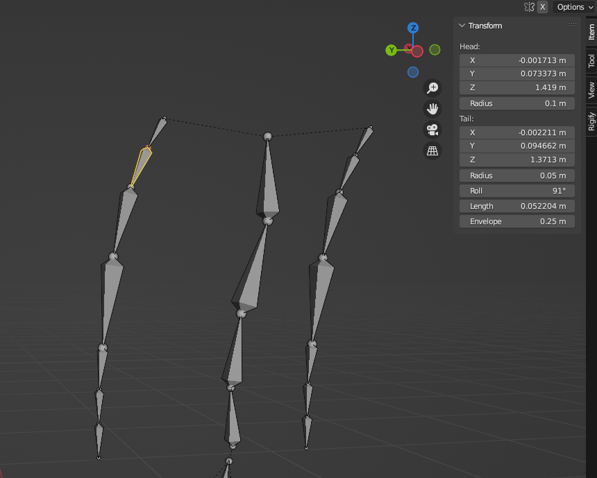Click the Transform panel drag grip
The image size is (597, 478).
573,26
